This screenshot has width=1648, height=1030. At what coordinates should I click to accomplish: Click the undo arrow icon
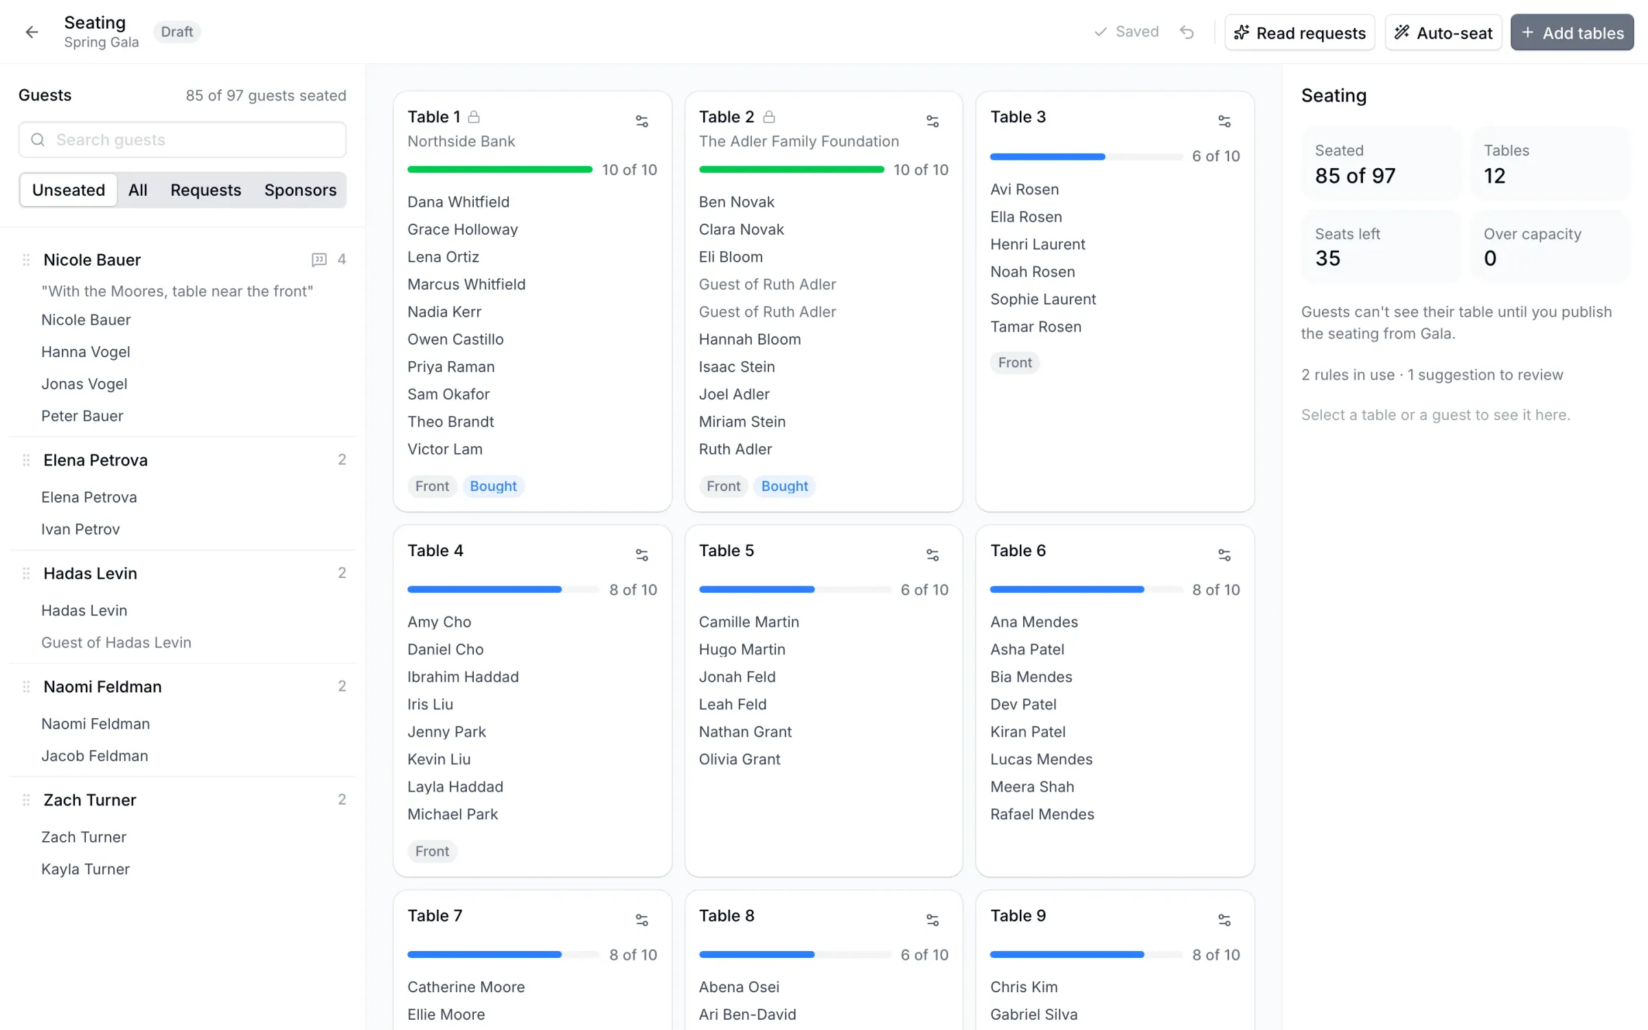(x=1187, y=32)
